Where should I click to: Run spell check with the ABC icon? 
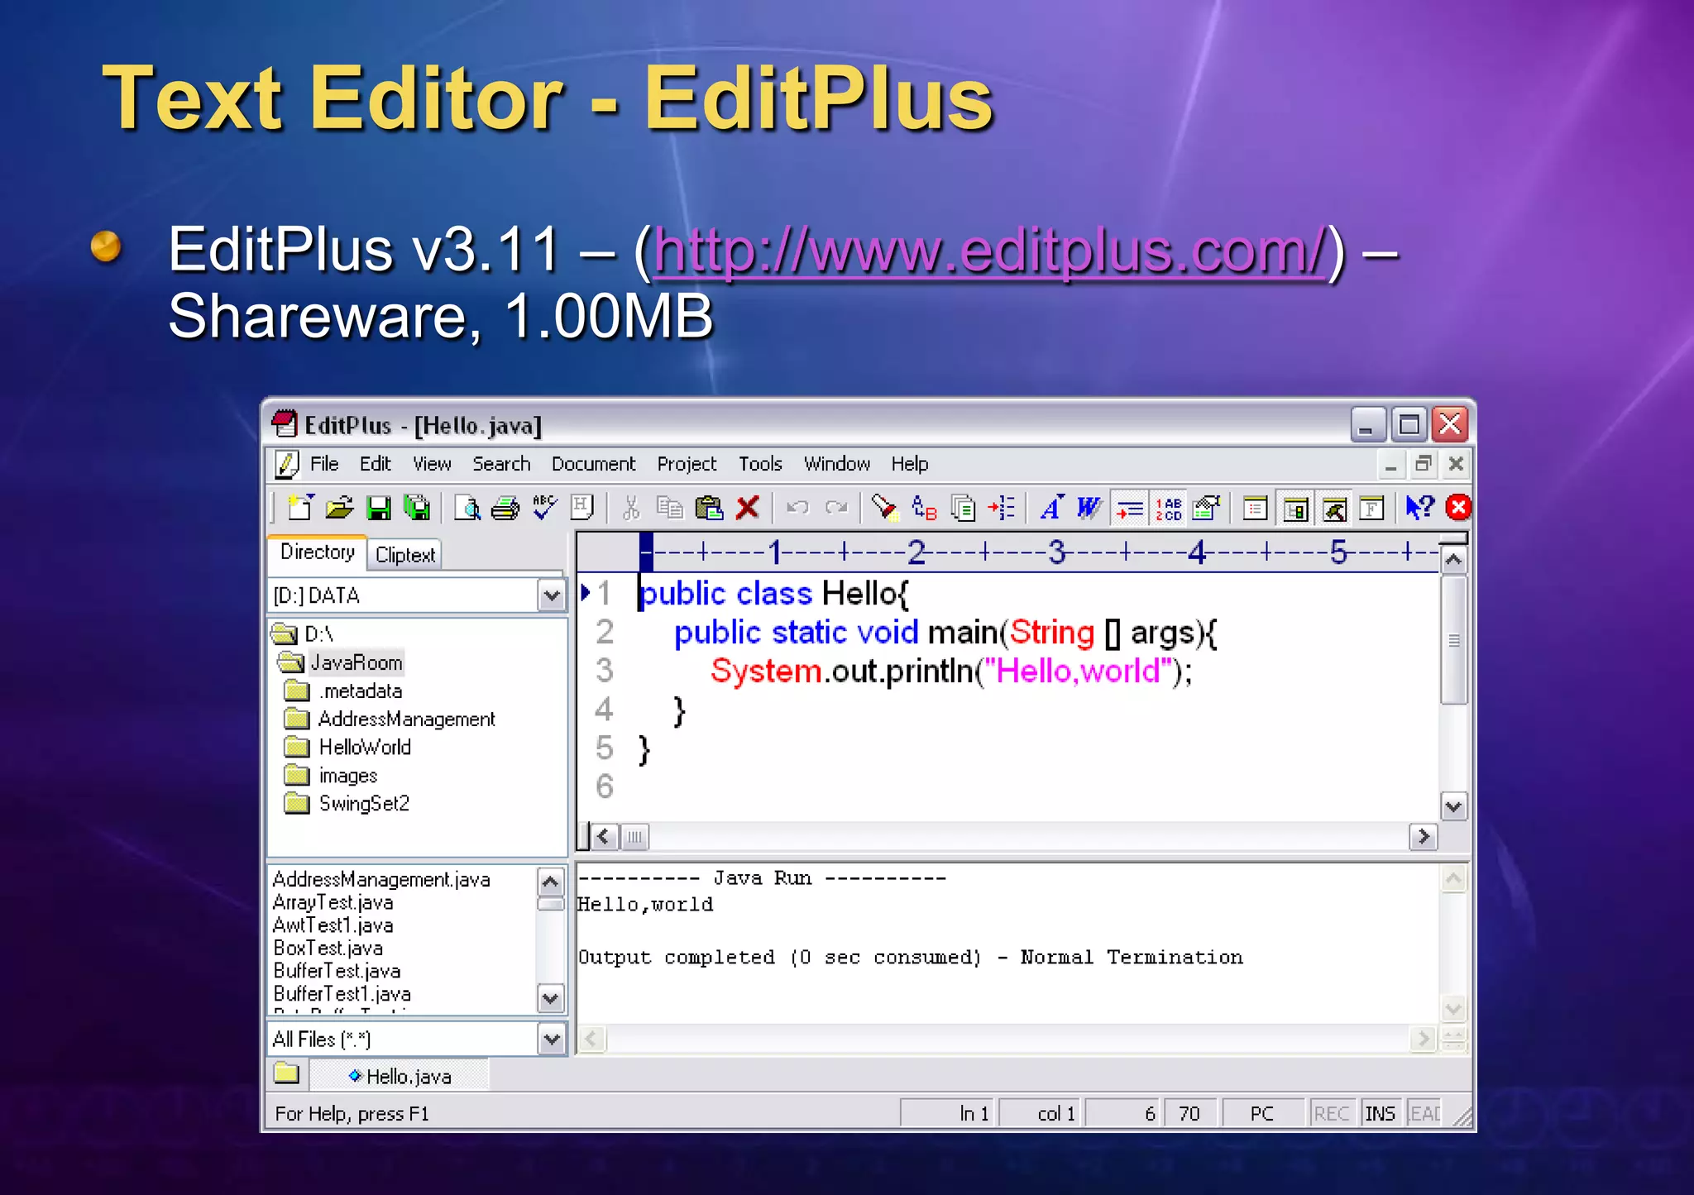pos(544,507)
